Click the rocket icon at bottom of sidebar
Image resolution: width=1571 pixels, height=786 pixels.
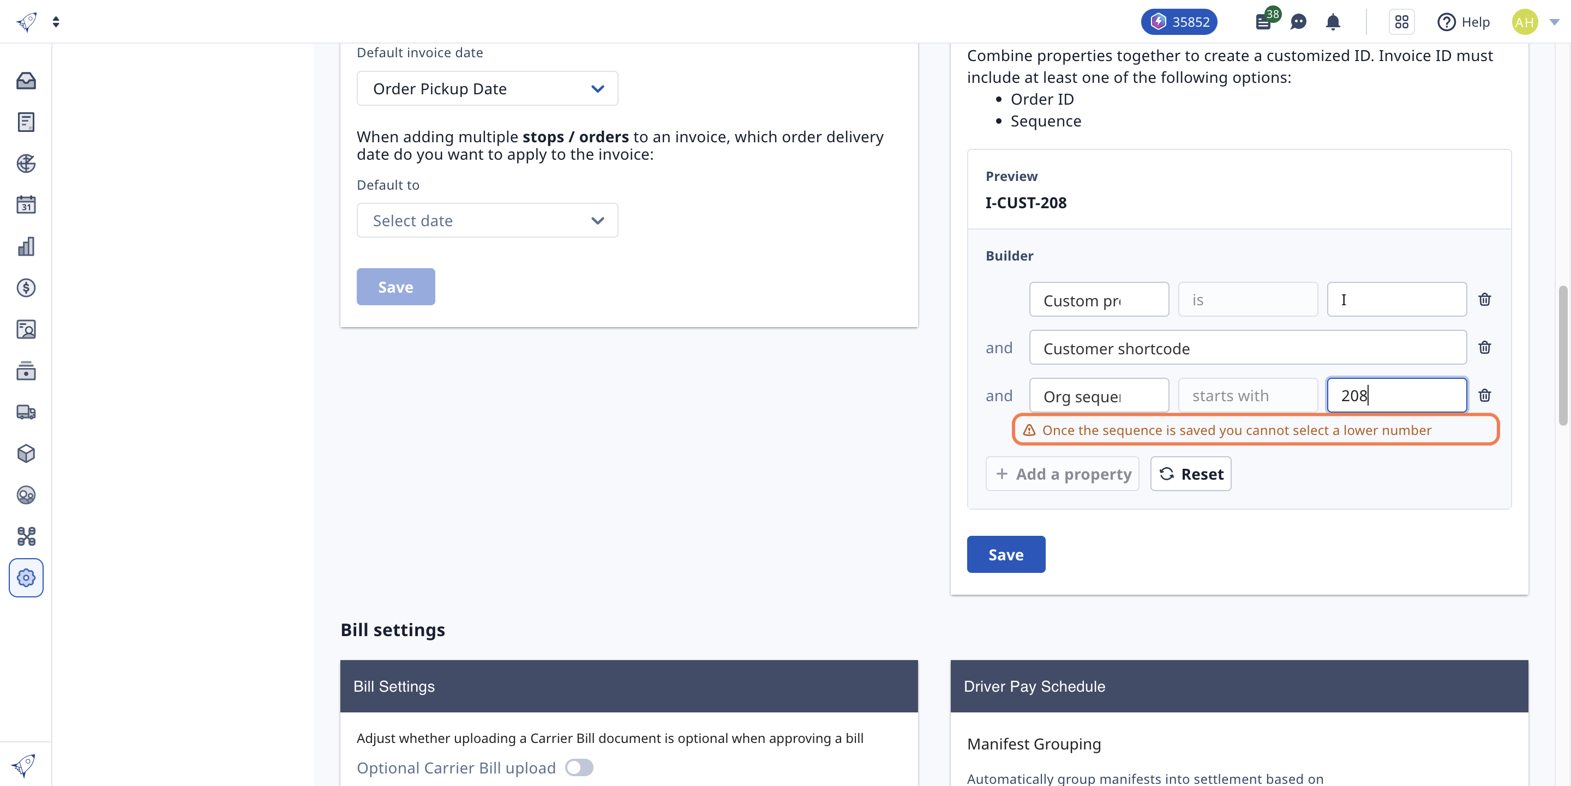(24, 765)
